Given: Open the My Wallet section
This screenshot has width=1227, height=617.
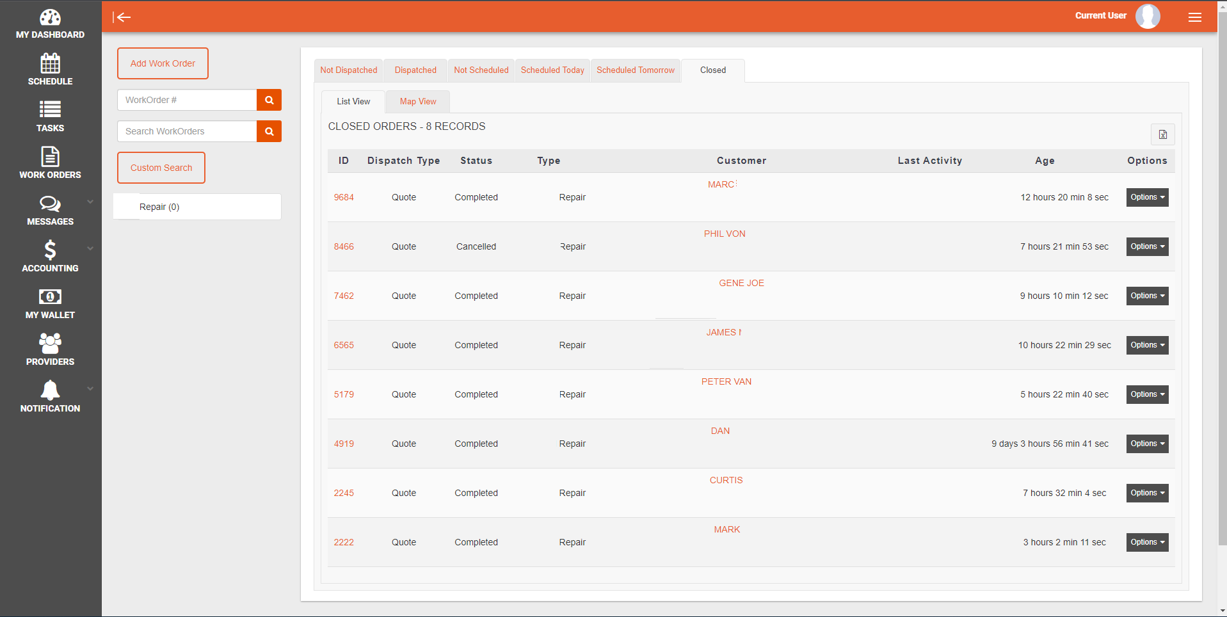Looking at the screenshot, I should (50, 303).
